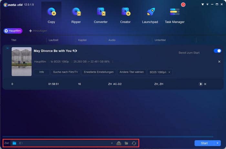Click the Bereit zum Start status text
The image size is (226, 149).
pos(189,53)
